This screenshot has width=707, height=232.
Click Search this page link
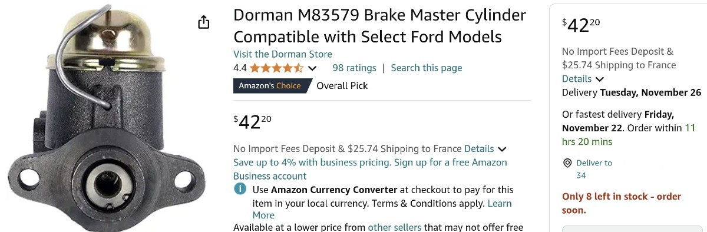pyautogui.click(x=427, y=68)
